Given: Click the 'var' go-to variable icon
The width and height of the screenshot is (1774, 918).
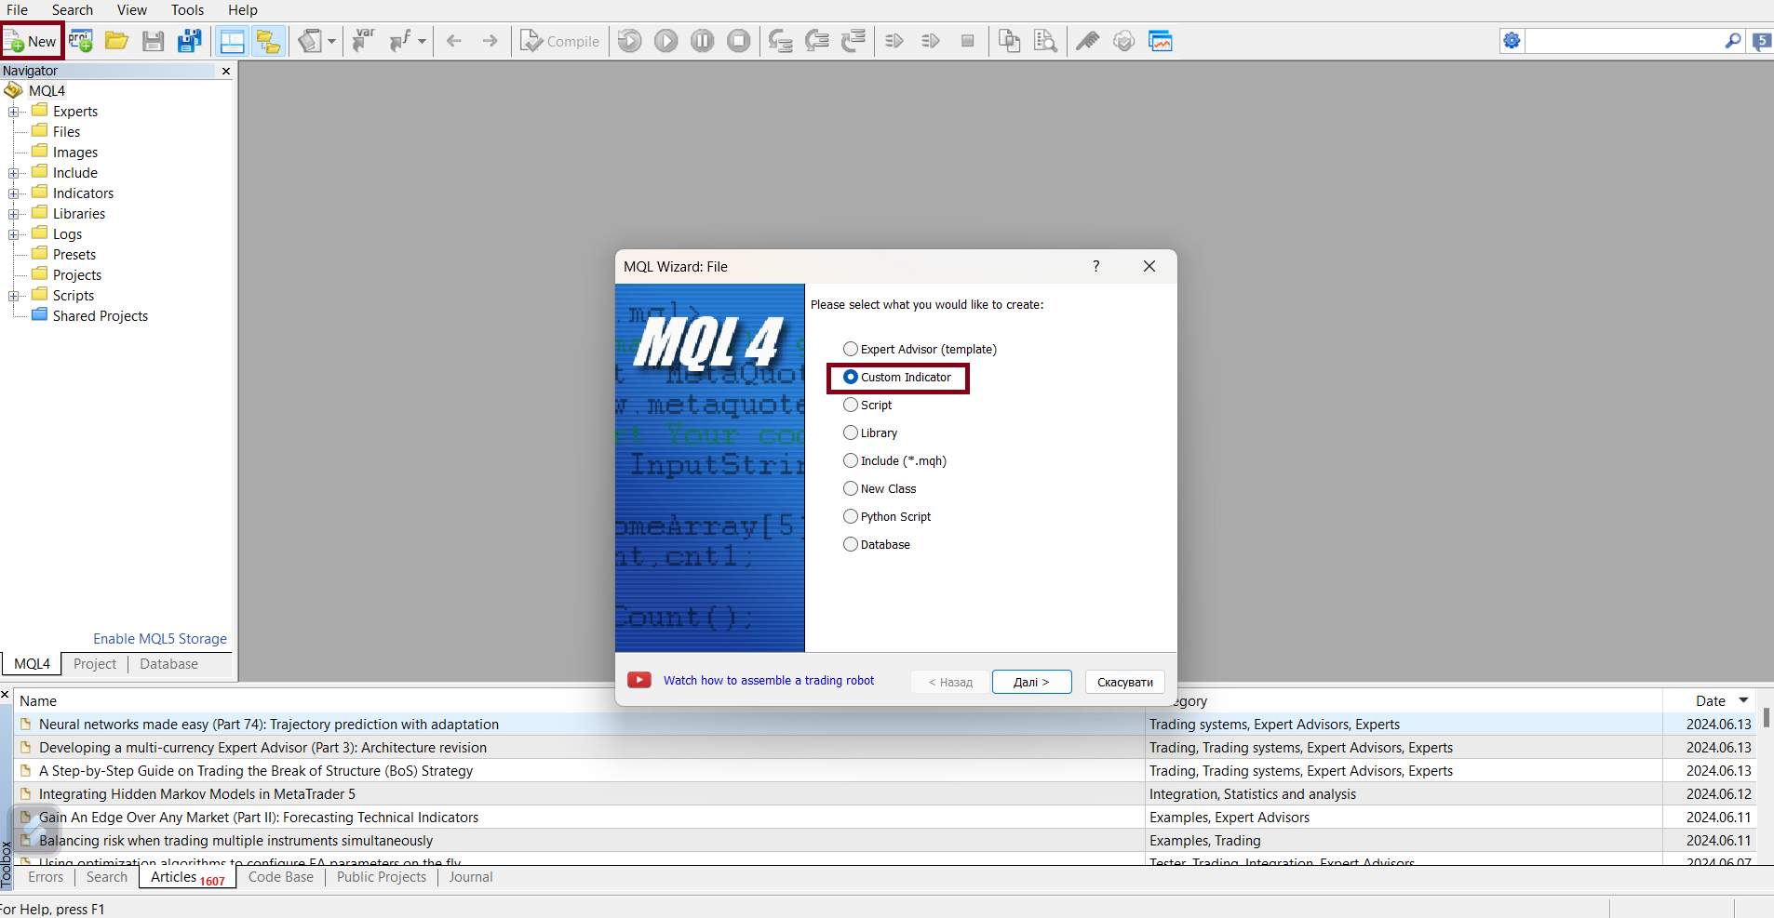Looking at the screenshot, I should pyautogui.click(x=363, y=41).
